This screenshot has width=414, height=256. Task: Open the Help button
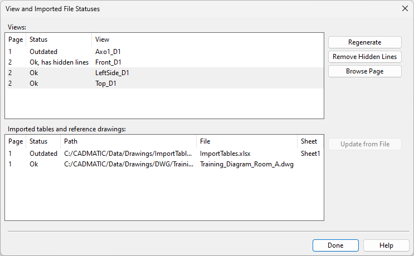click(x=386, y=245)
